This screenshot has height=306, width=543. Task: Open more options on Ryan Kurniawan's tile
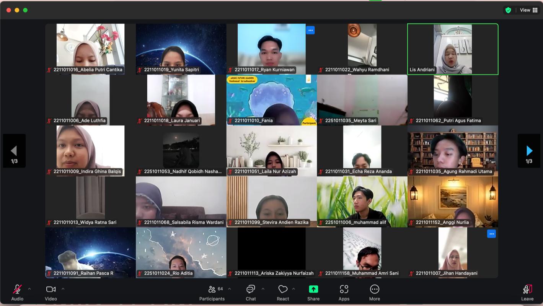click(x=310, y=30)
